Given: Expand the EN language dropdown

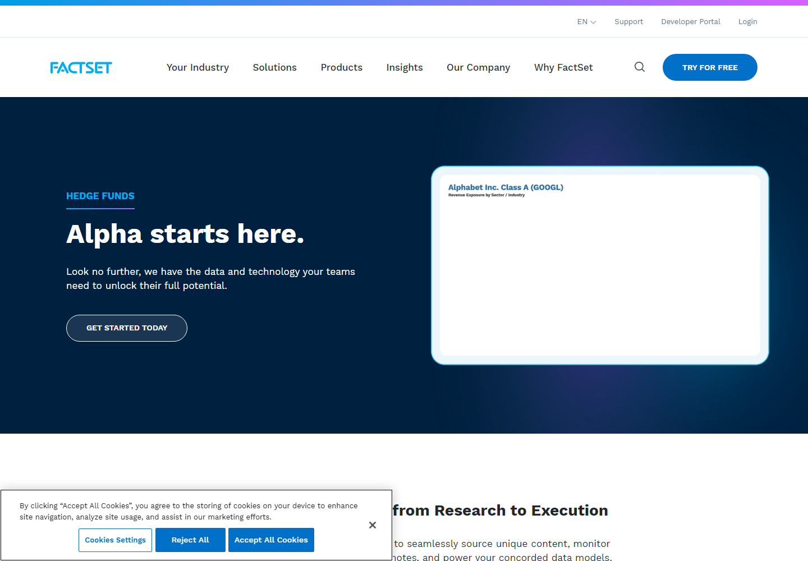Looking at the screenshot, I should (586, 22).
